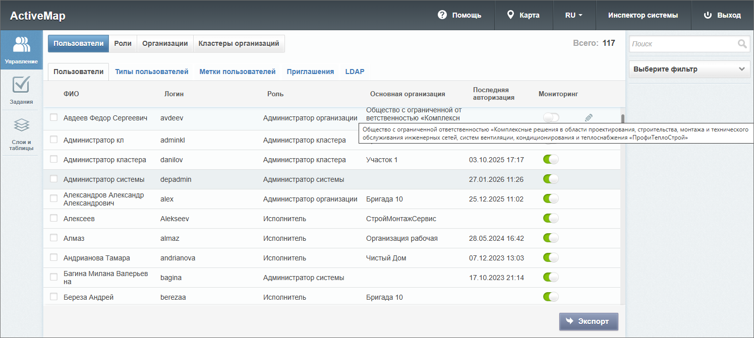Open the Инспектор системы profile link
The height and width of the screenshot is (338, 754).
[643, 15]
